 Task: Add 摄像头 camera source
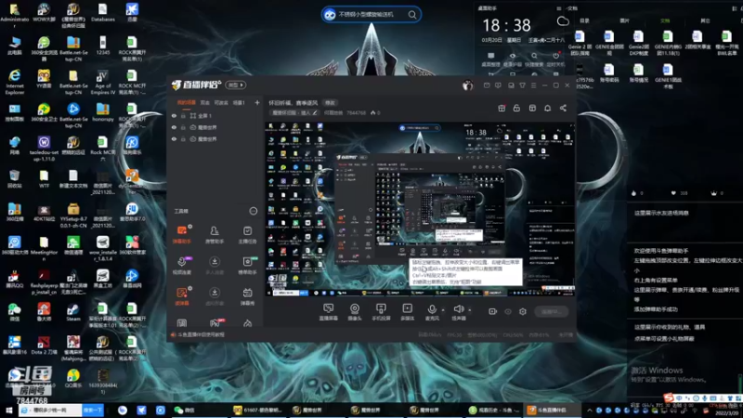tap(355, 312)
